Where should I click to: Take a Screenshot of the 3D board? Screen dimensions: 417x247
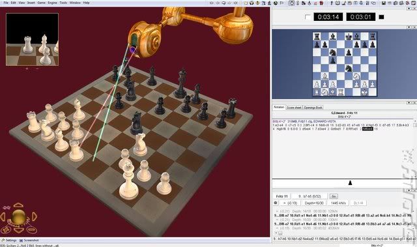coord(29,240)
